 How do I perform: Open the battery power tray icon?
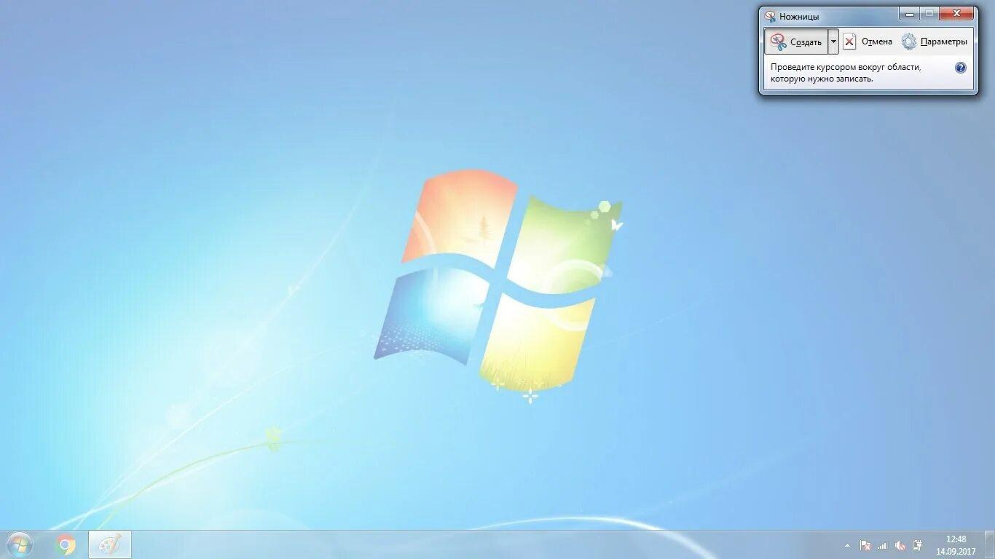[917, 545]
